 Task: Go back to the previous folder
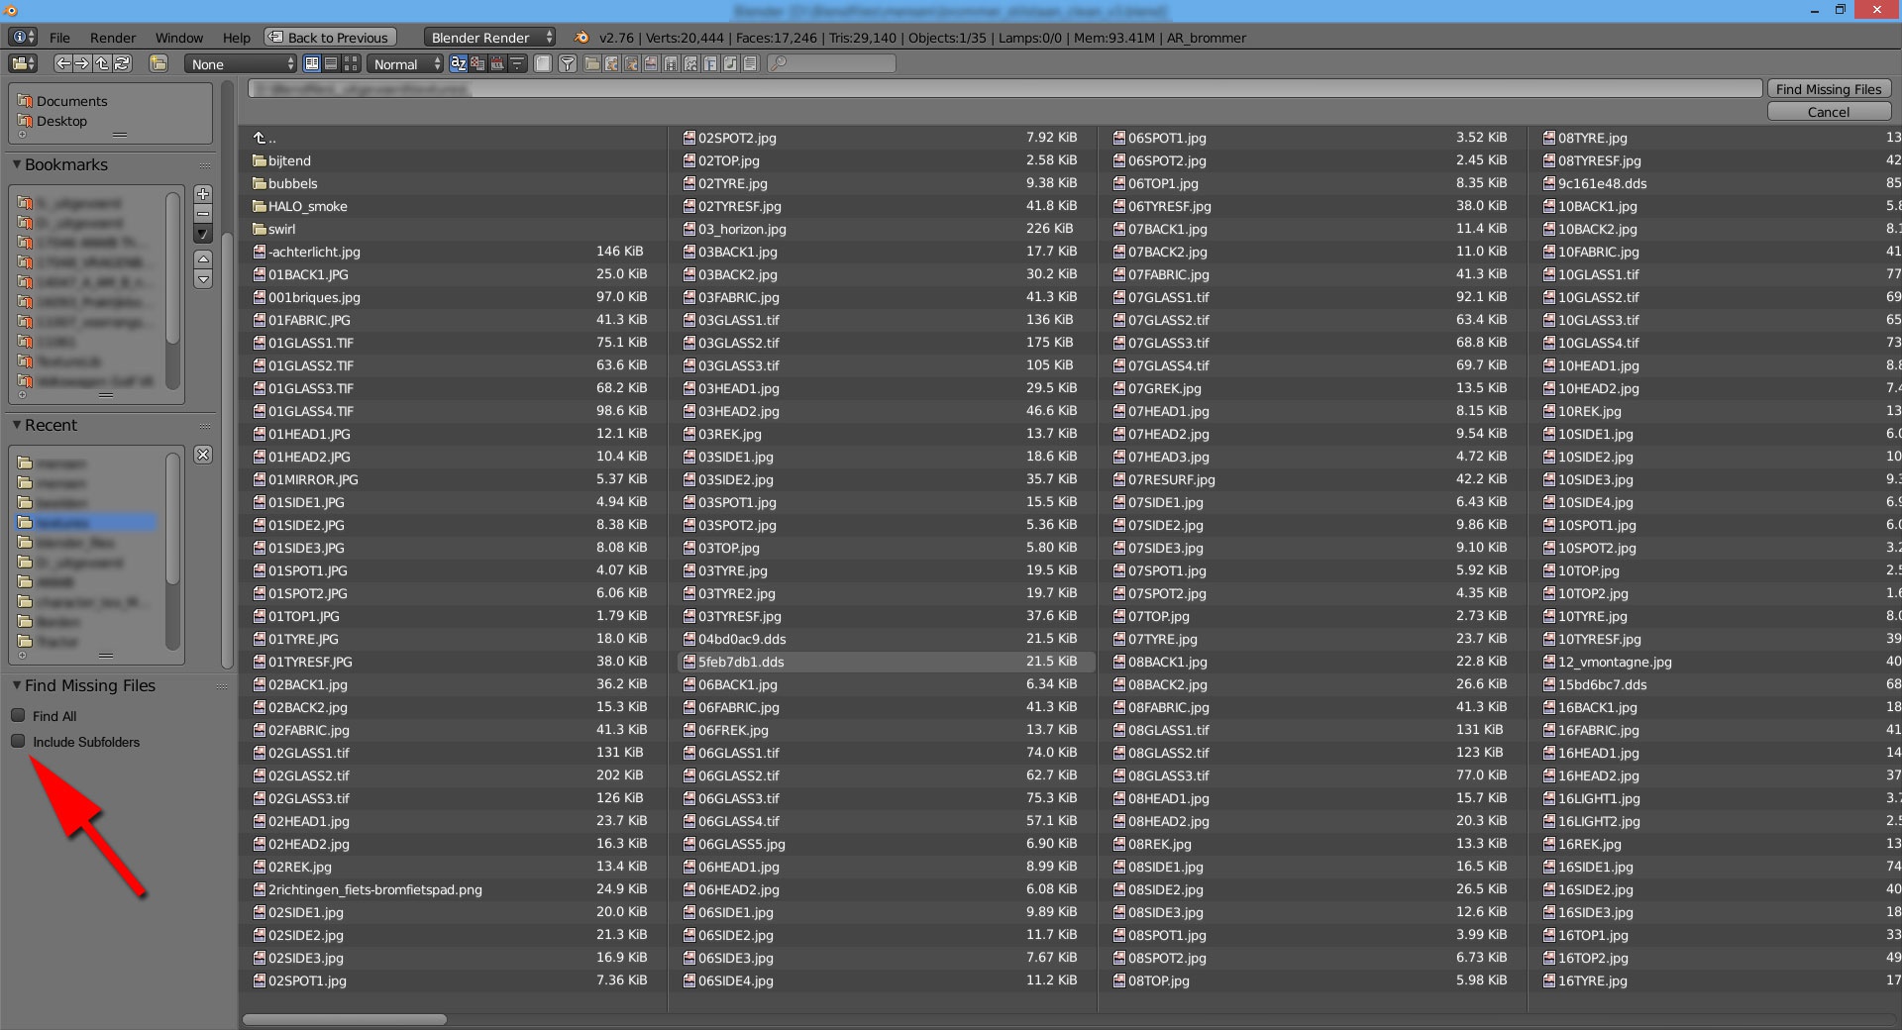click(x=62, y=63)
